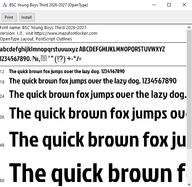Click the lowercase and uppercase alphabet sample line

click(82, 49)
